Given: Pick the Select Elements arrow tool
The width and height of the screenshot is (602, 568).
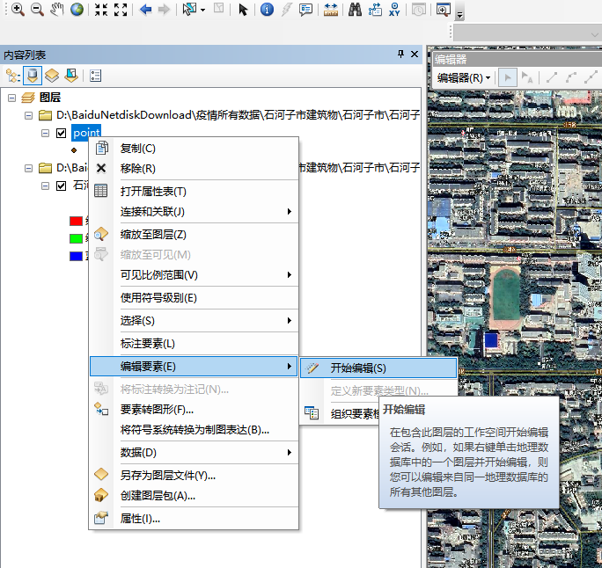Looking at the screenshot, I should [x=243, y=9].
